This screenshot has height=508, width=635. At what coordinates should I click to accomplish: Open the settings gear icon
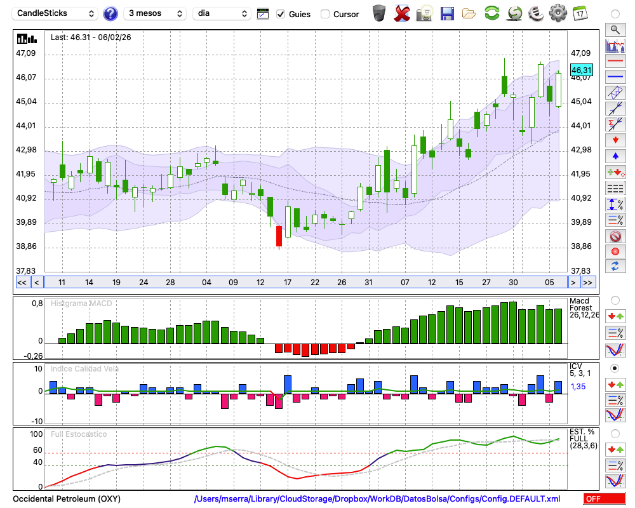click(558, 13)
